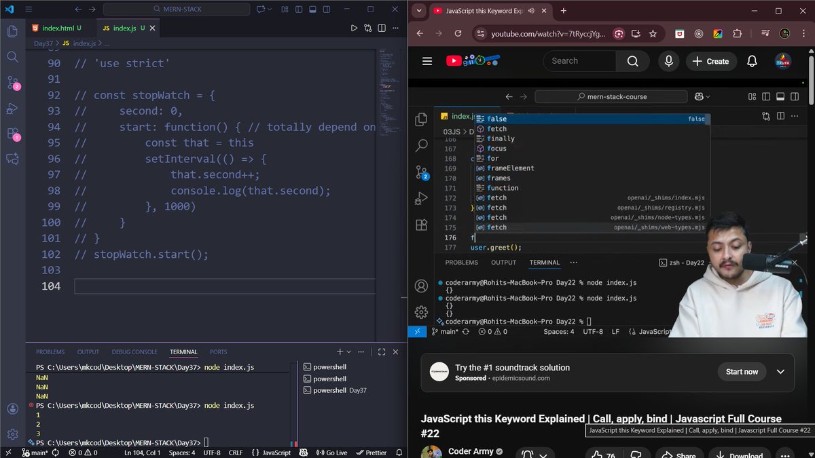The height and width of the screenshot is (458, 815).
Task: Click the YouTube Create button
Action: click(710, 61)
